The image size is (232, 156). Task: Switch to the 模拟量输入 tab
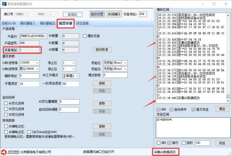pyautogui.click(x=28, y=23)
